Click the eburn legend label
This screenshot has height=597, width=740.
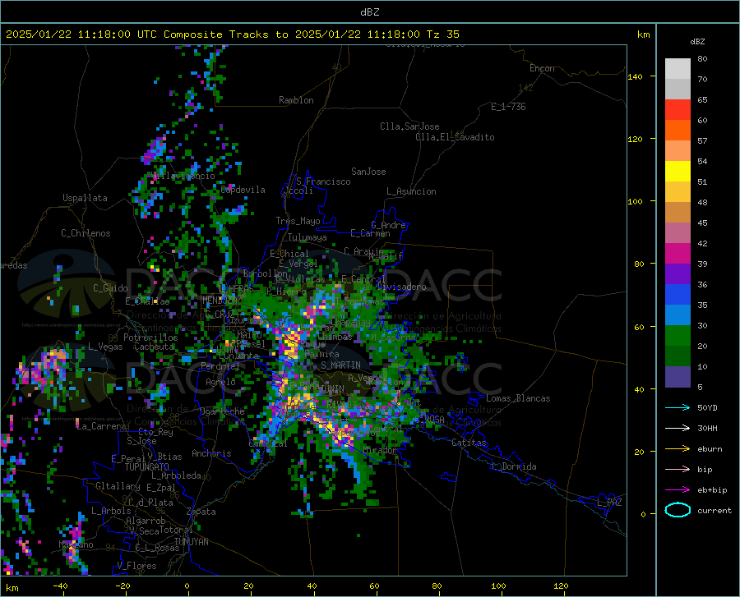tap(710, 449)
